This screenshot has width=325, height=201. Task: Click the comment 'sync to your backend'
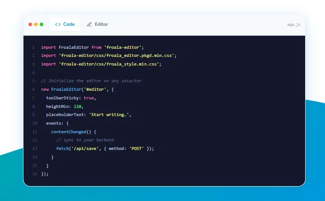click(85, 140)
